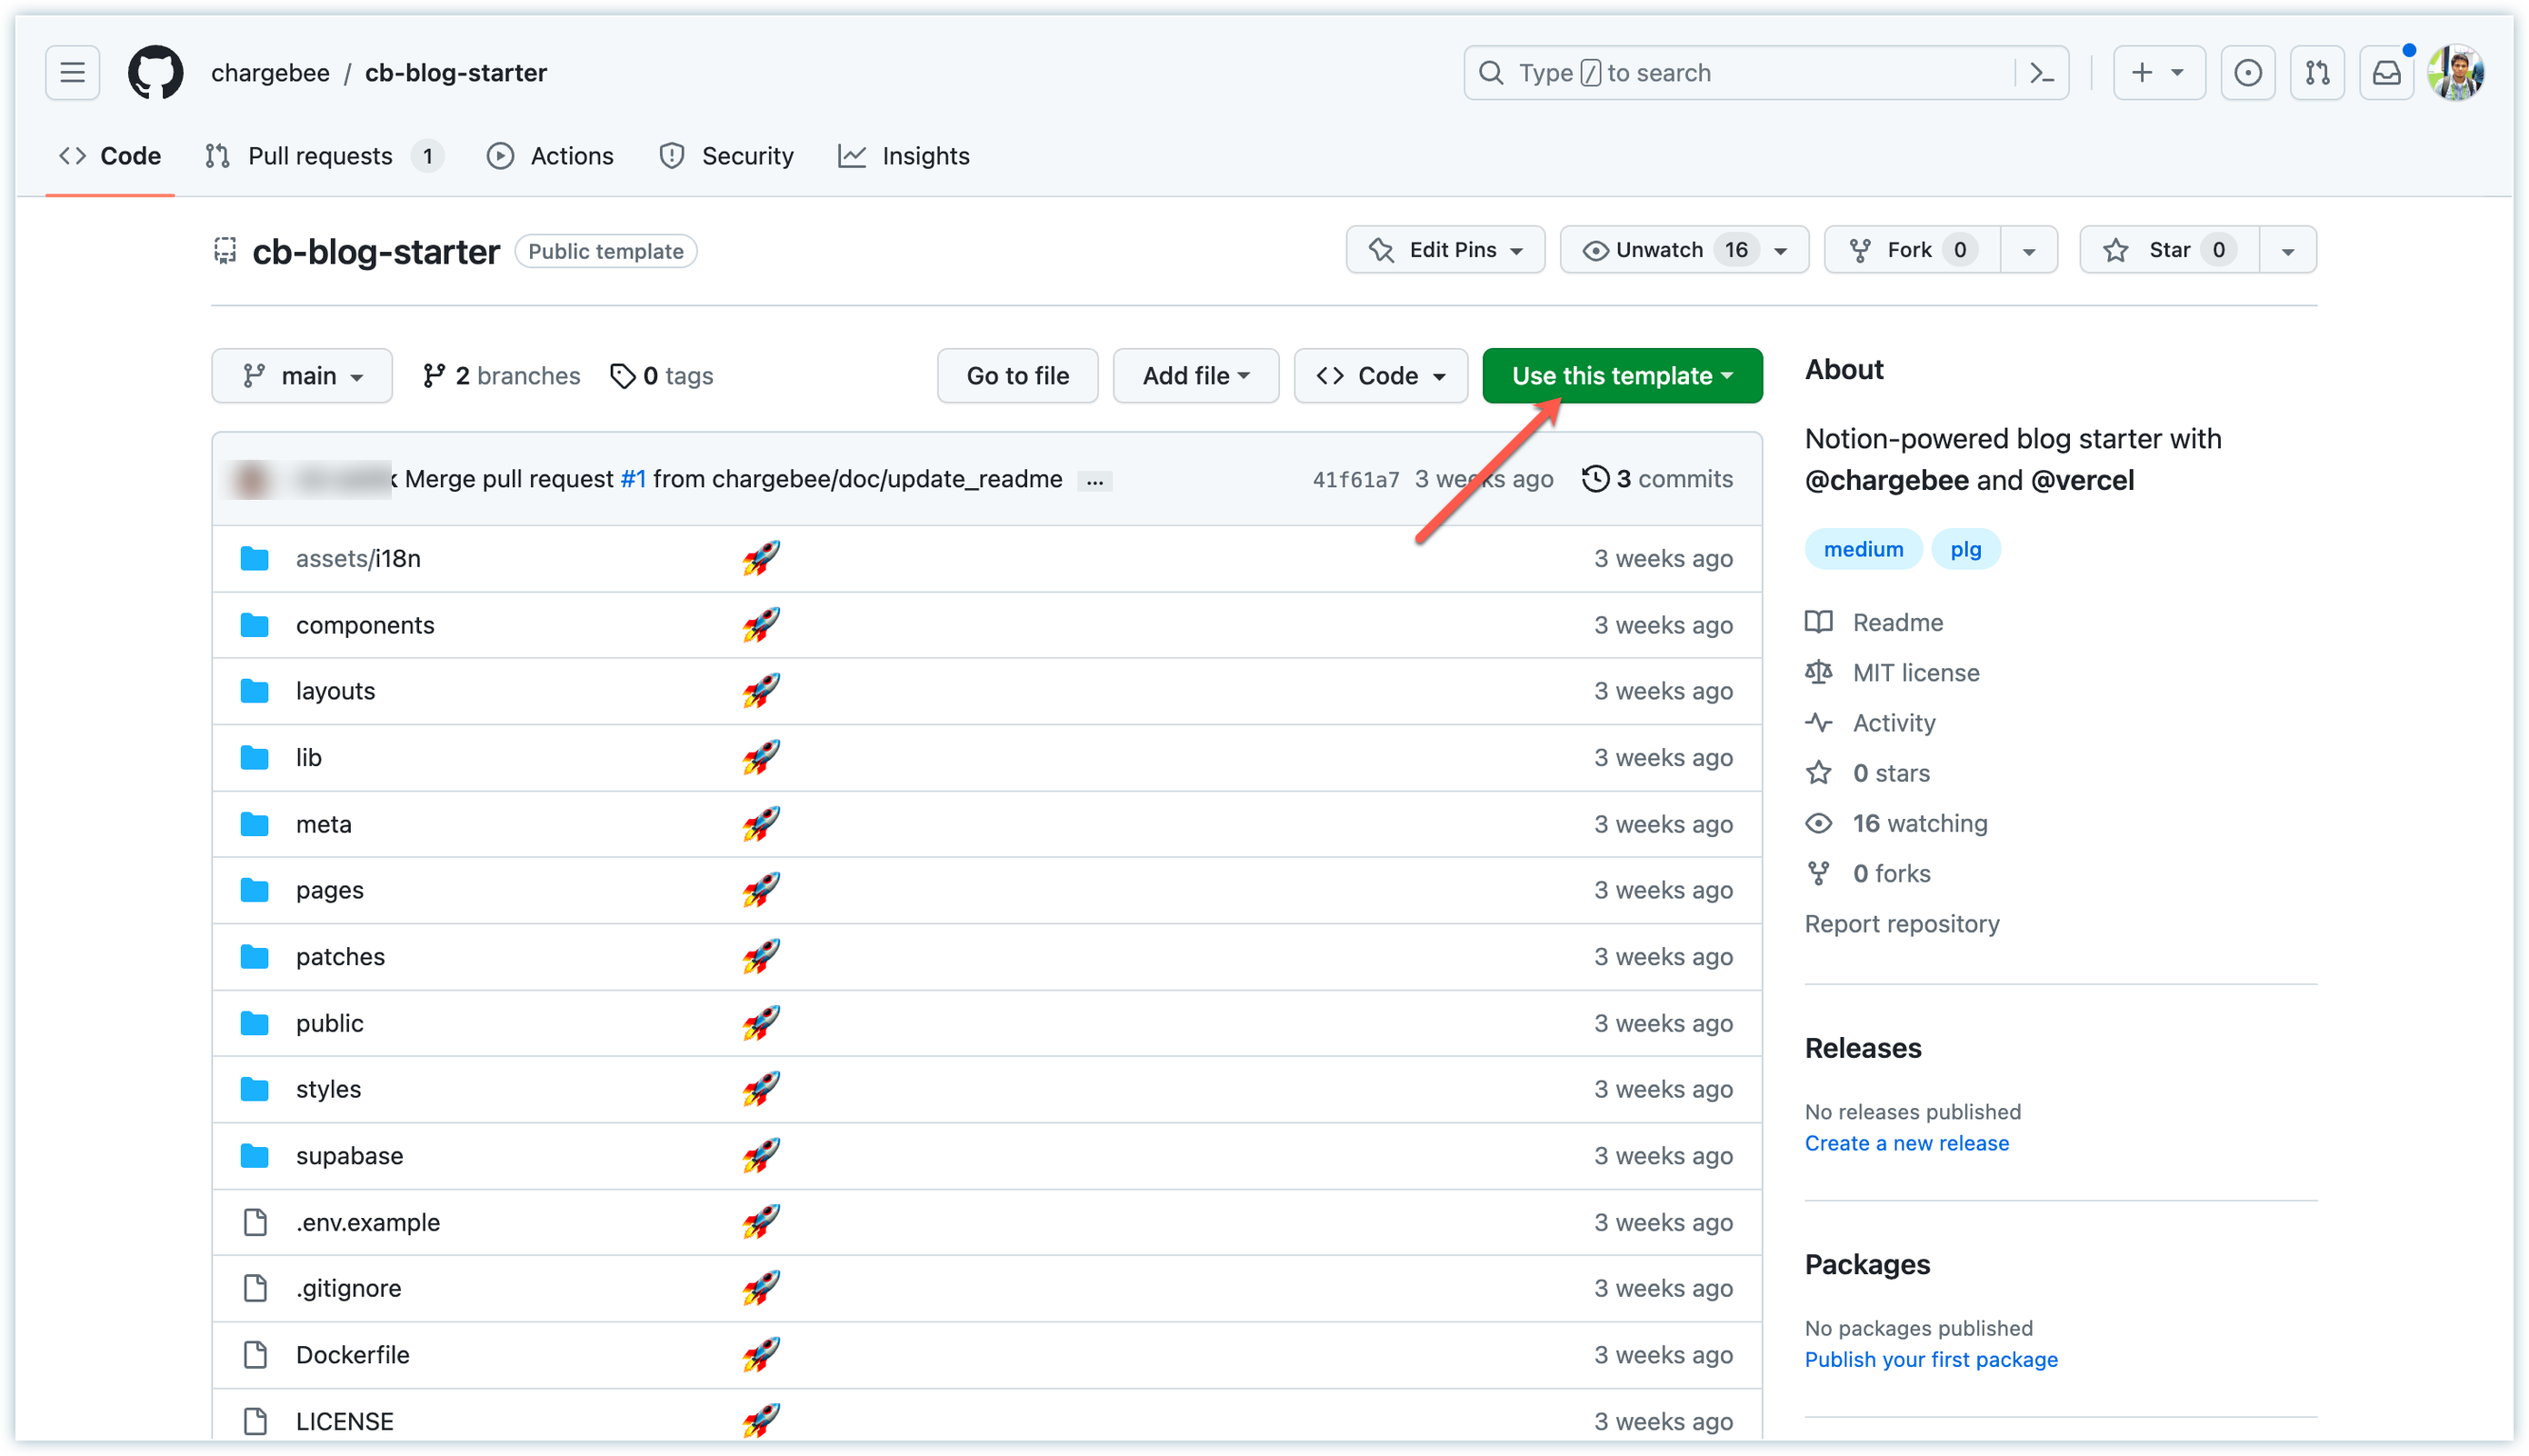Open the Add file dropdown
Viewport: 2529px width, 1456px height.
[x=1195, y=376]
